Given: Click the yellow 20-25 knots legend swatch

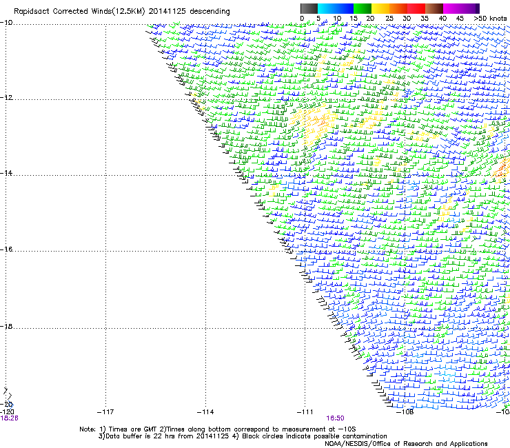Looking at the screenshot, I should tap(380, 8).
